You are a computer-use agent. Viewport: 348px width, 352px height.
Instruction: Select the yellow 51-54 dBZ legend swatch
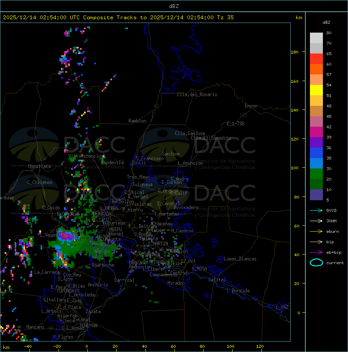click(316, 90)
